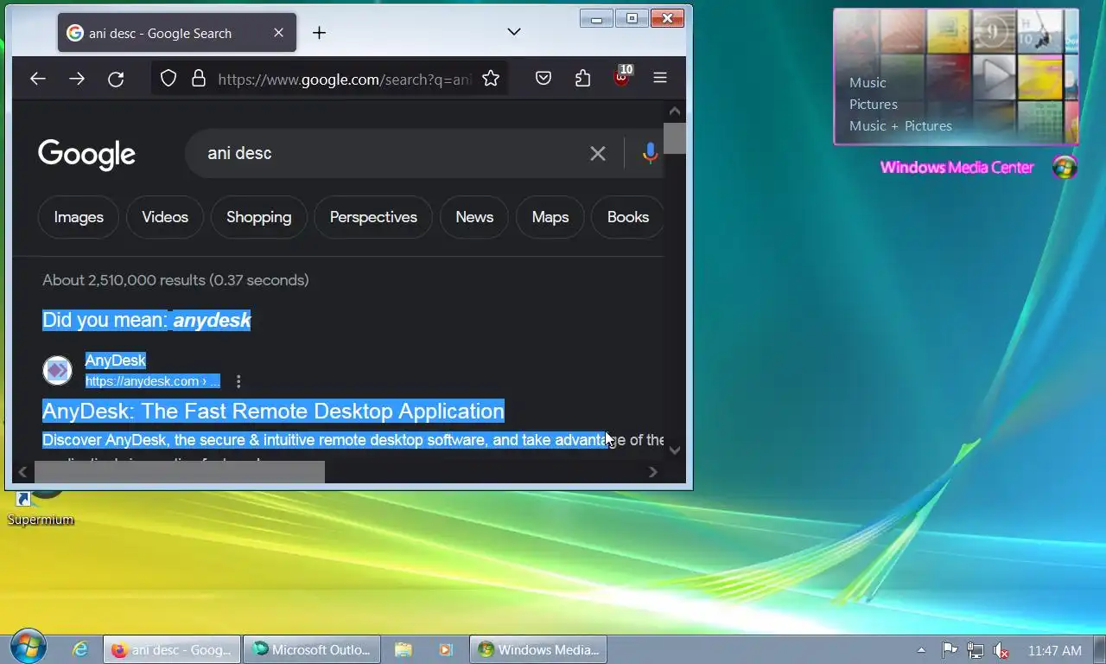Click the page's horizontal scrollbar thumb

180,472
